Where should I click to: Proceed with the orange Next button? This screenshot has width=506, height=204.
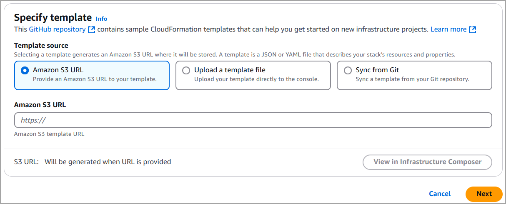[484, 194]
